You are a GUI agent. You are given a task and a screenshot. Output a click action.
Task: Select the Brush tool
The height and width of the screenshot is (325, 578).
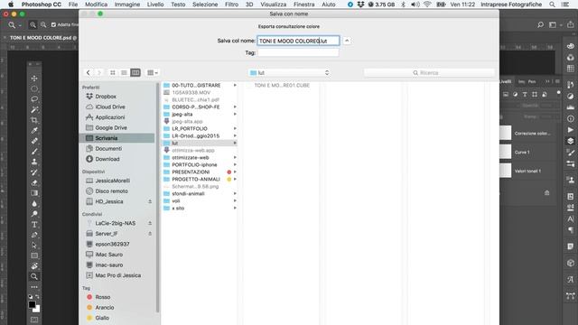pyautogui.click(x=34, y=151)
